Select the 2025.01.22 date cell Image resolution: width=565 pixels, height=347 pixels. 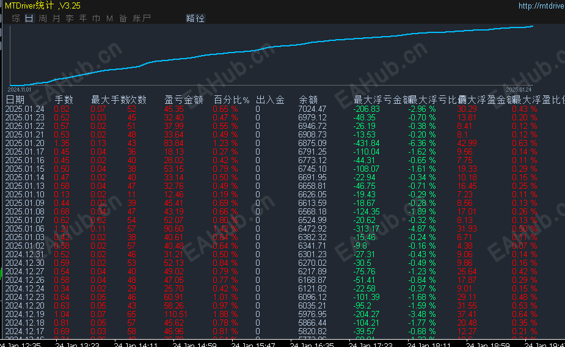click(25, 126)
